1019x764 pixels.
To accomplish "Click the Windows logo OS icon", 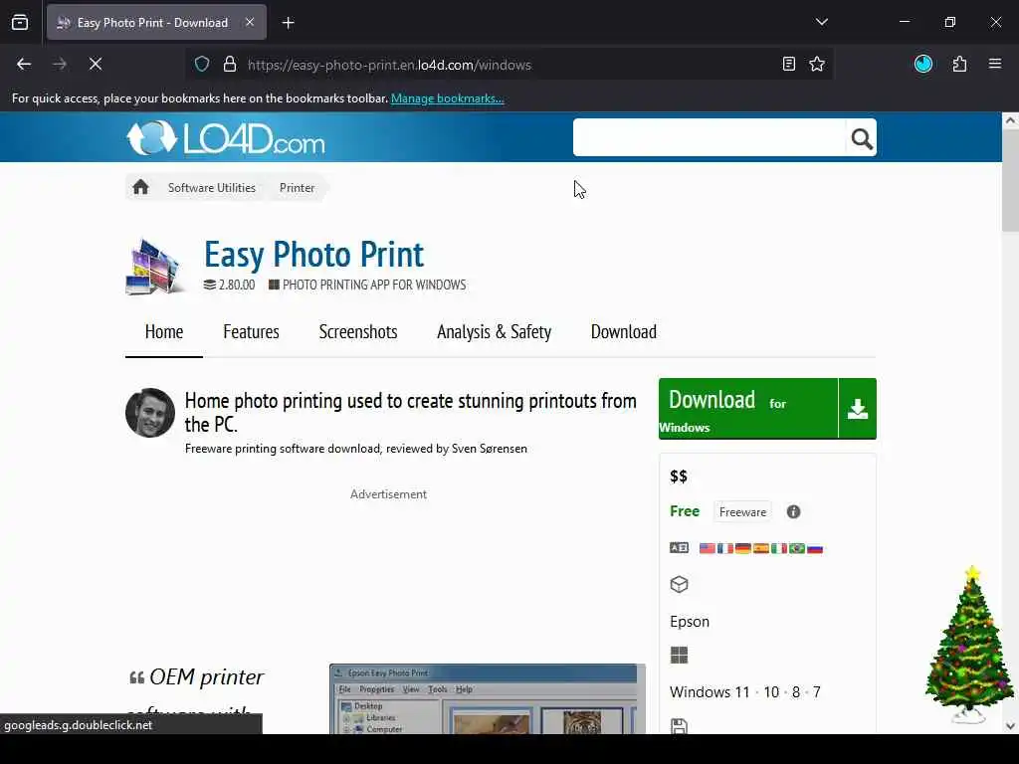I will click(x=679, y=655).
